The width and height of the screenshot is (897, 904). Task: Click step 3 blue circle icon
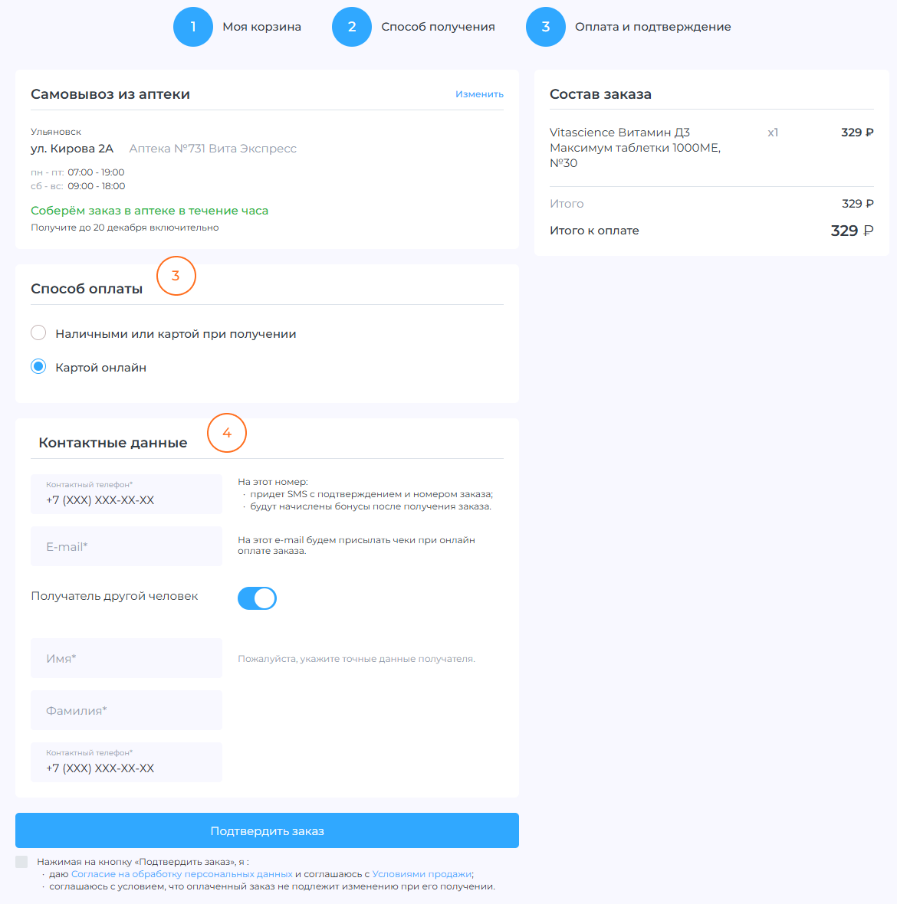[x=546, y=27]
